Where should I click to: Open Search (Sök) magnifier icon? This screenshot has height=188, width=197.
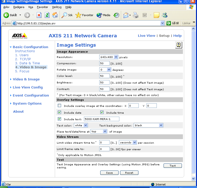point(64,15)
